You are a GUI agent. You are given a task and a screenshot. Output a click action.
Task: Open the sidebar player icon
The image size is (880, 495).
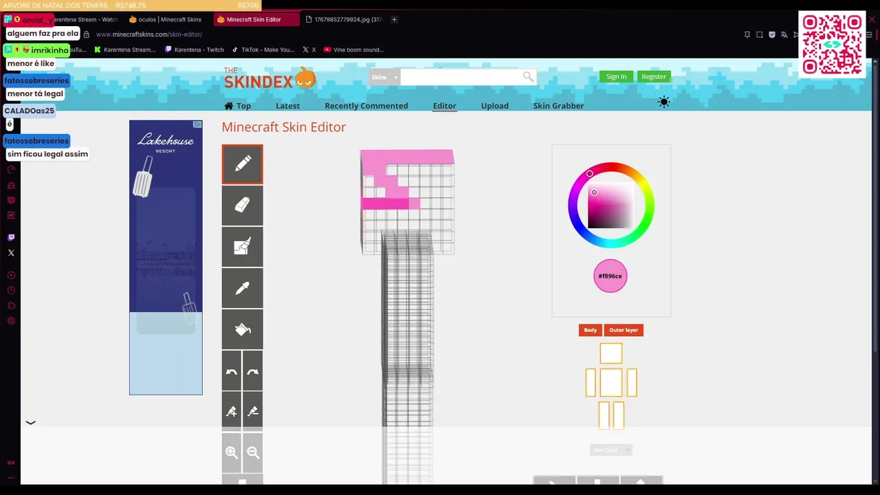[11, 275]
